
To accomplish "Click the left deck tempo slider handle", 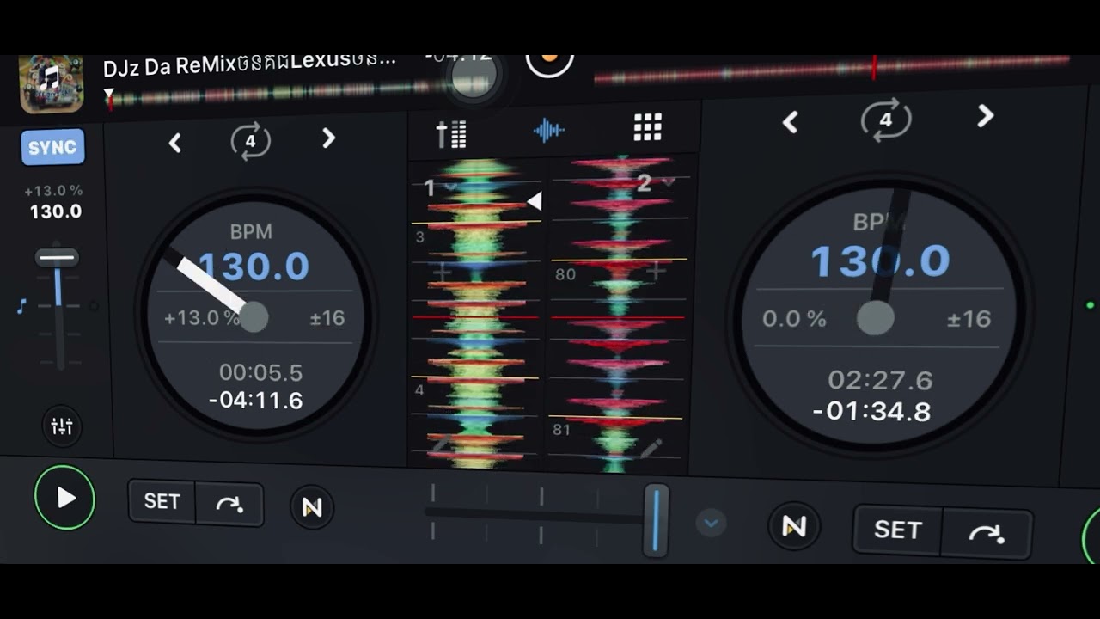I will pos(58,258).
